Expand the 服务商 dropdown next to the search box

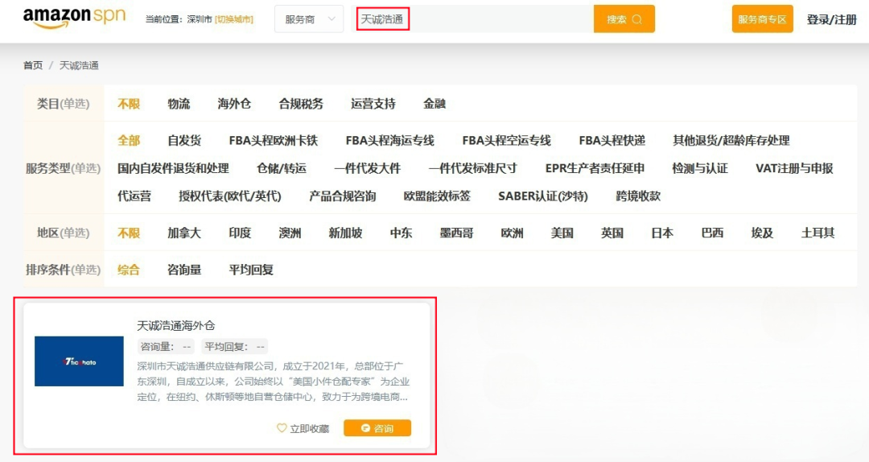(309, 19)
